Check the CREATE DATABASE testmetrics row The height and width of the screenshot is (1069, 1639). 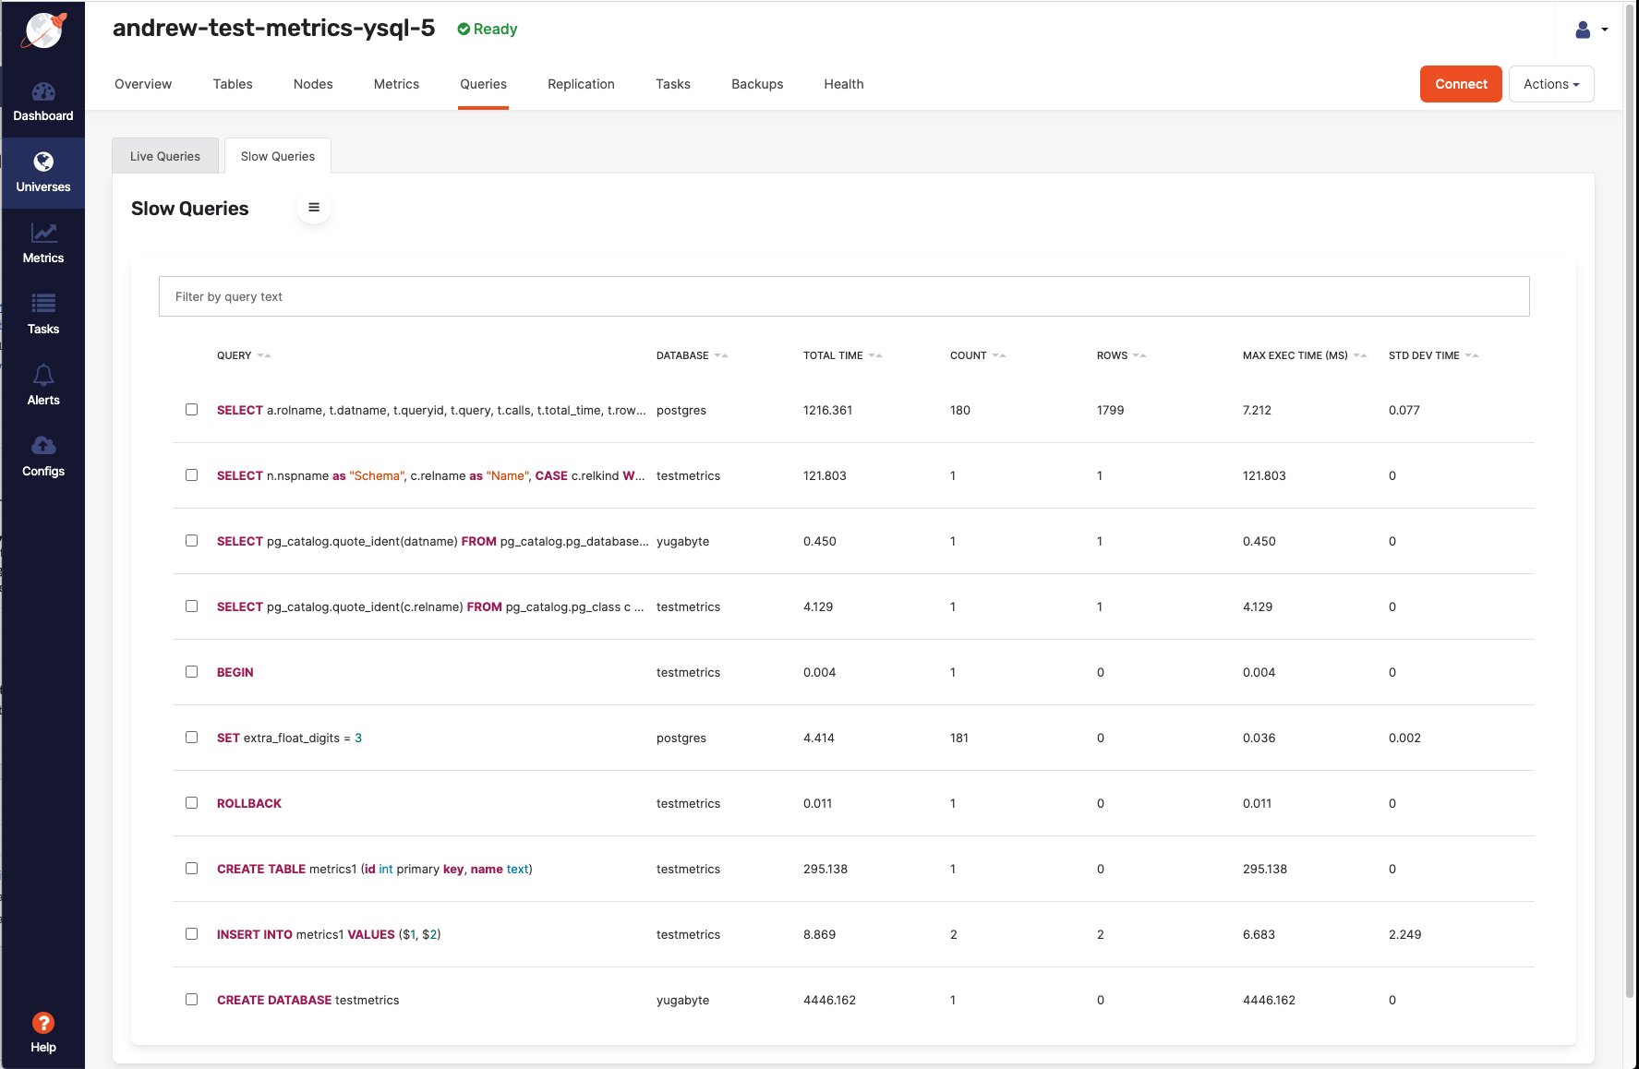coord(191,999)
